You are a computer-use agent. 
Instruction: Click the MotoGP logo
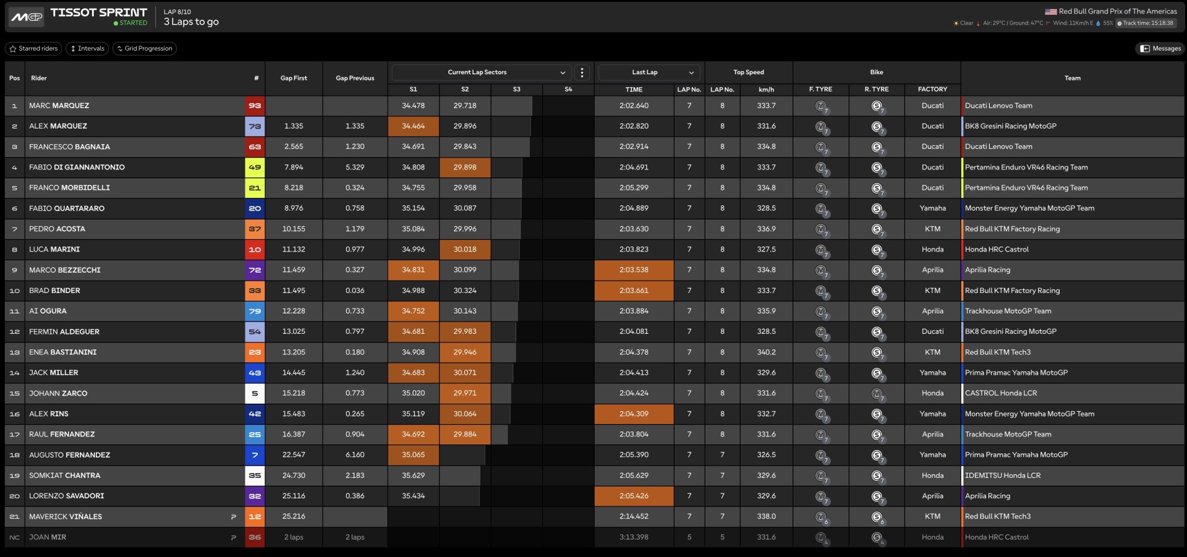(x=27, y=17)
